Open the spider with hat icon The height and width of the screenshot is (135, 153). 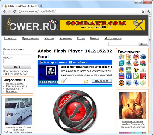tap(129, 63)
